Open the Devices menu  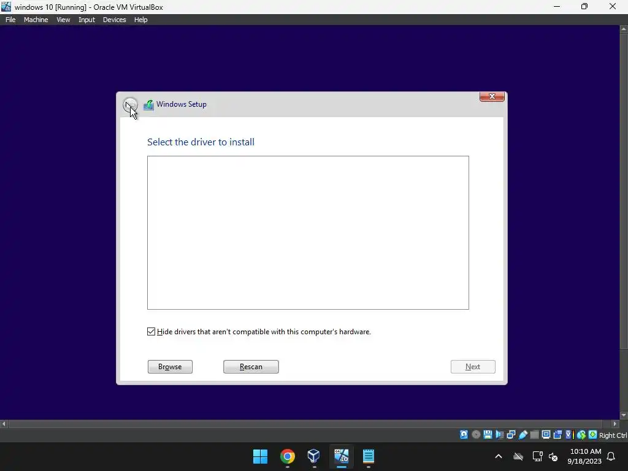click(x=115, y=20)
